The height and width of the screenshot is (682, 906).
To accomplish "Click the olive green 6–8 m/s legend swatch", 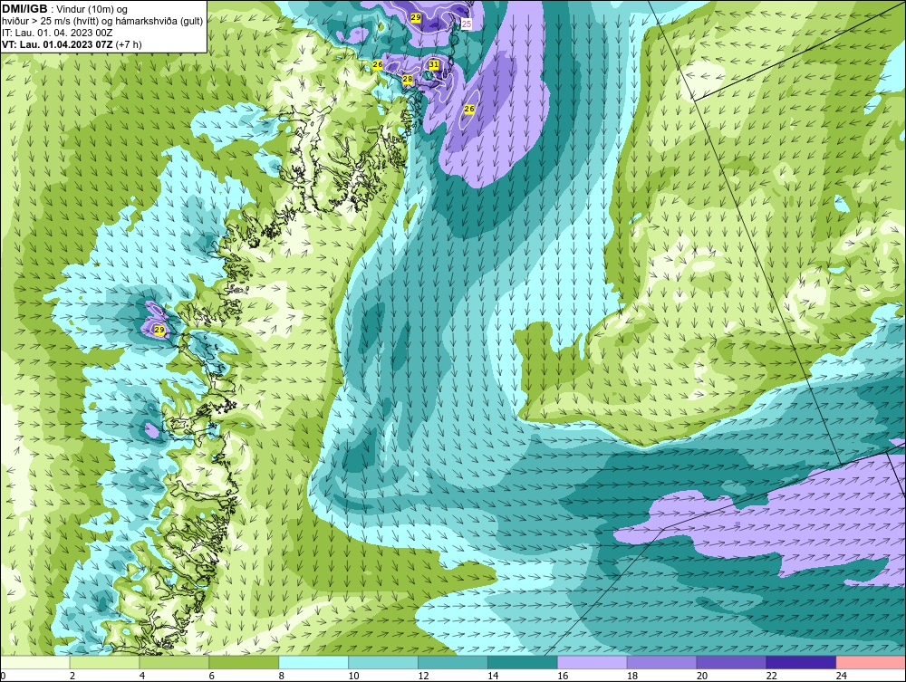I will (244, 662).
